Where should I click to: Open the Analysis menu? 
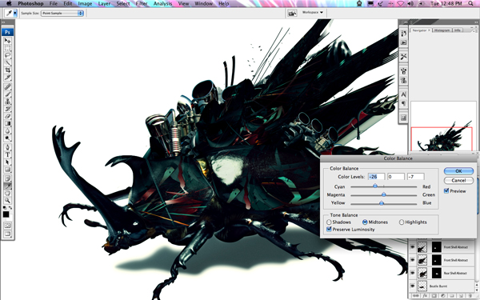tap(162, 4)
